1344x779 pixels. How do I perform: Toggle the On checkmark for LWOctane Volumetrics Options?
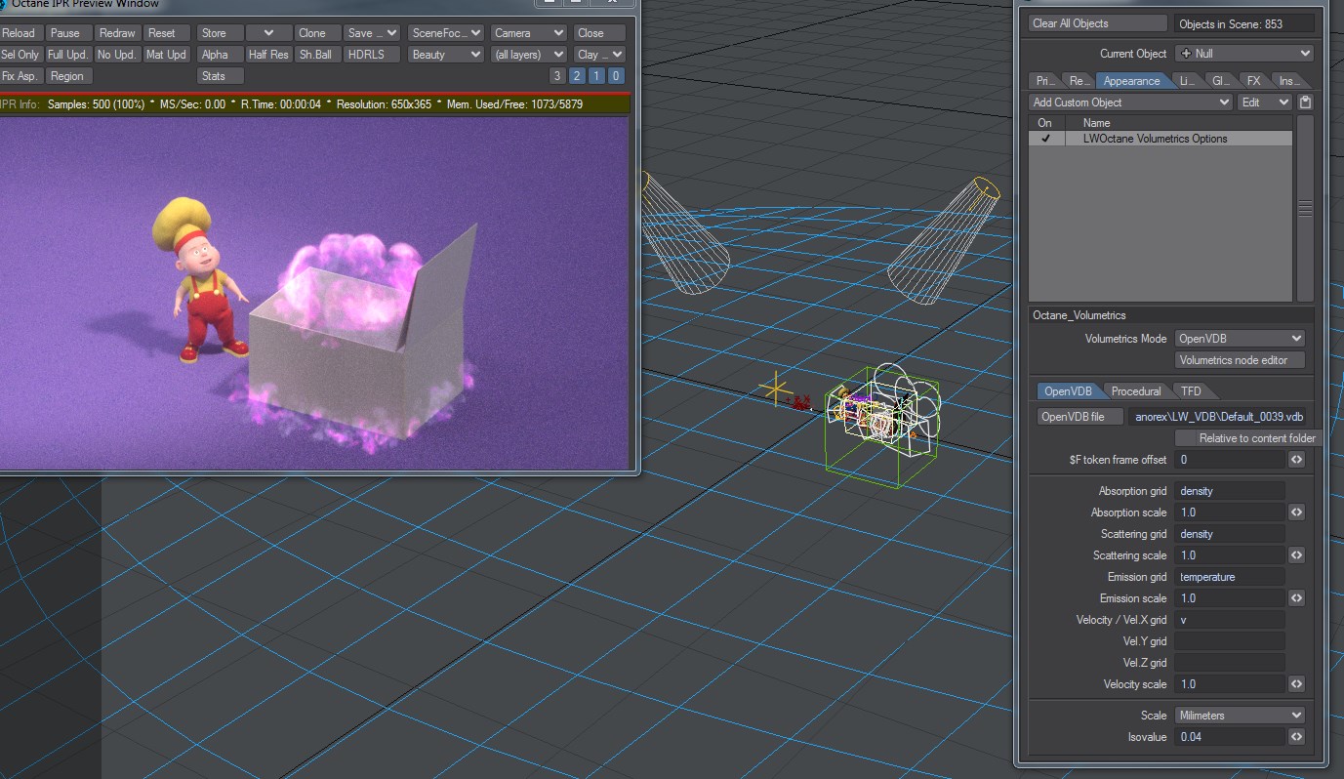[1045, 139]
